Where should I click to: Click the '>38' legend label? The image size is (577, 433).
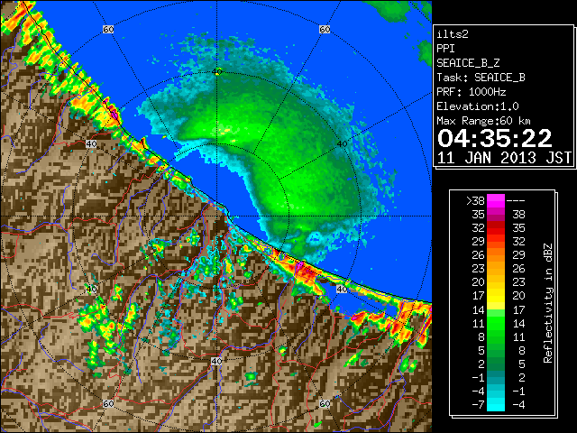point(475,200)
